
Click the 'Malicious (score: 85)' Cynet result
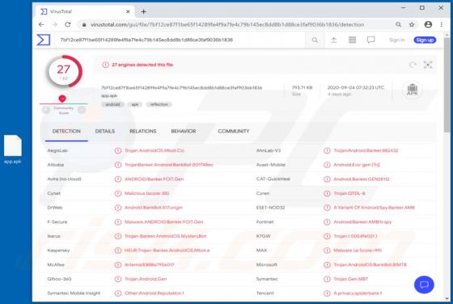(146, 193)
